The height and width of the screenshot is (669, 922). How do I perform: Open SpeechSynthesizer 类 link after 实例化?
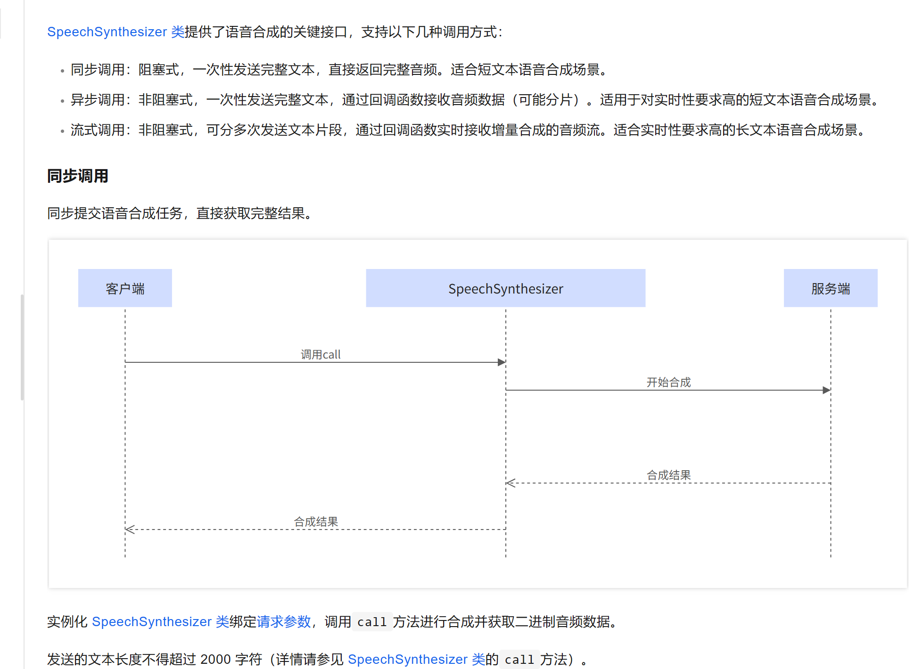[160, 622]
